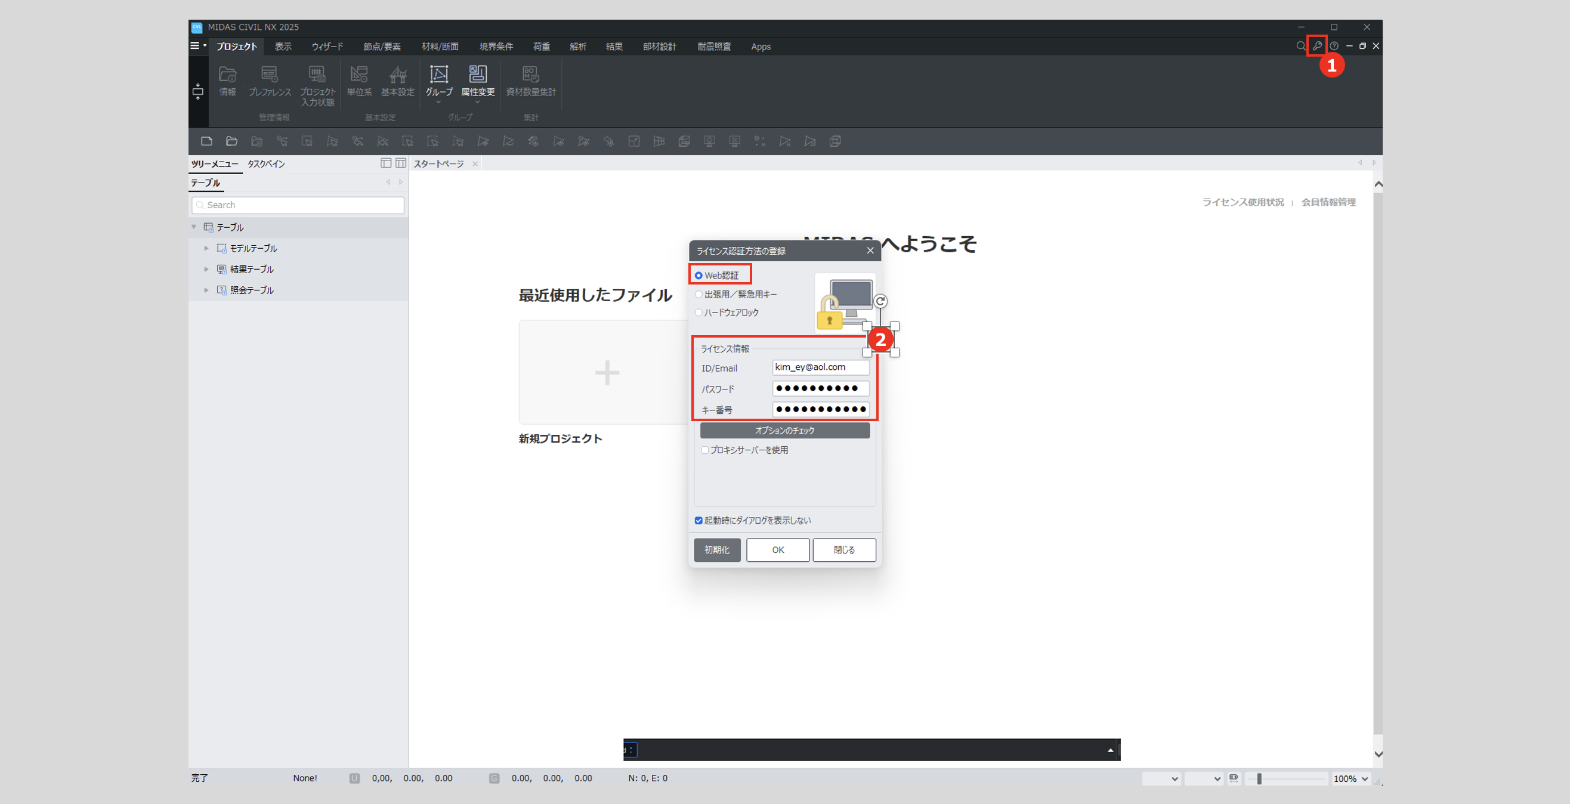The image size is (1570, 804).
Task: Click the tree Search box
Action: pyautogui.click(x=298, y=205)
